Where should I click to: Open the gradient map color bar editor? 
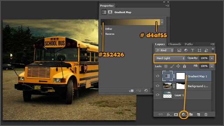[x=130, y=22]
